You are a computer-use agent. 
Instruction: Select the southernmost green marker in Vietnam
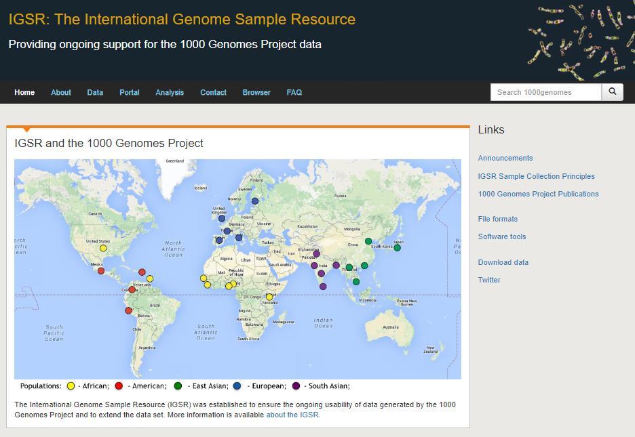click(x=356, y=282)
